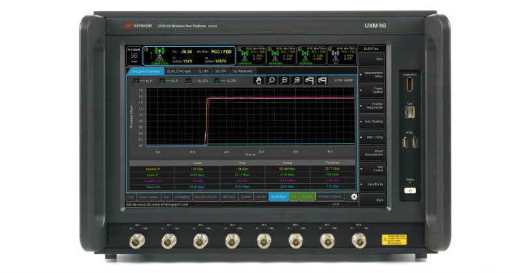The image size is (521, 273).
Task: Switch to the DL/UL OTA Graph tab
Action: tap(178, 71)
